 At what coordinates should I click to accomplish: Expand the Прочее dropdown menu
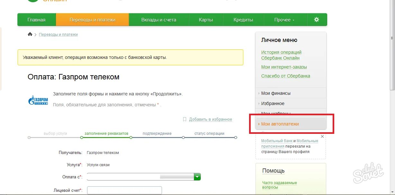coord(284,20)
